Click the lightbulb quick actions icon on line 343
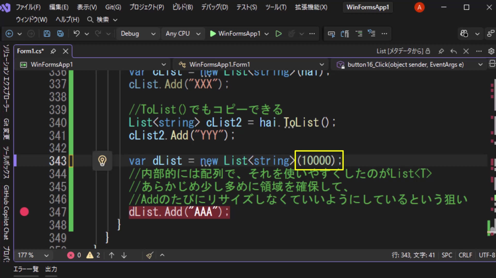 coord(102,161)
